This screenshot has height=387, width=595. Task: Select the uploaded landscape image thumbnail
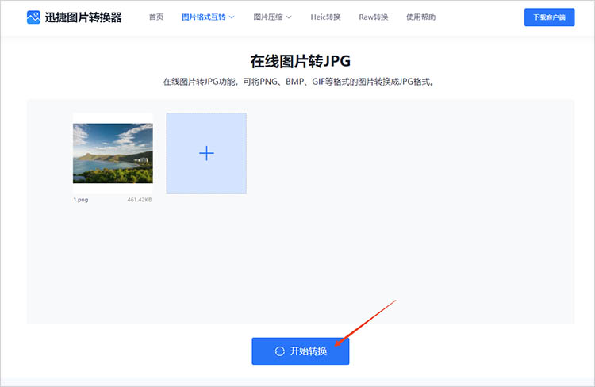tap(113, 153)
